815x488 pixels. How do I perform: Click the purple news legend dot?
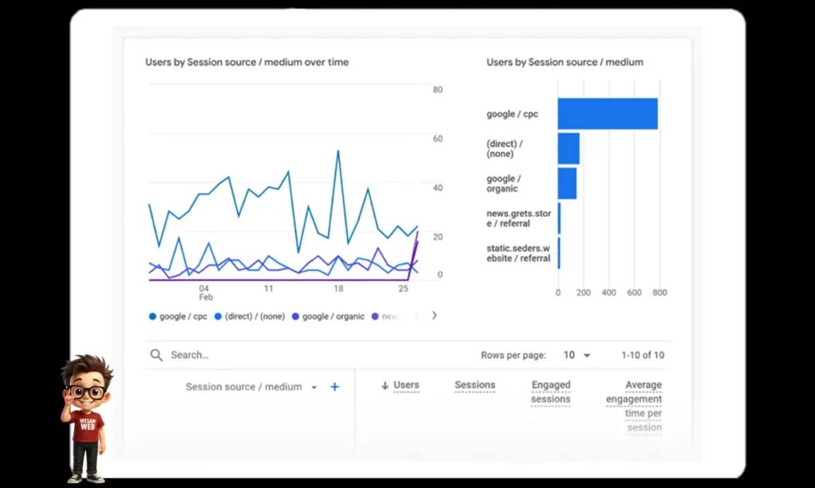pos(376,316)
